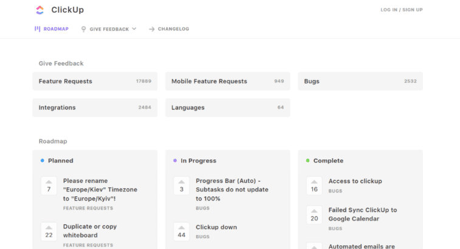Click BUGS tag under Access to clickup
Viewport: 460px width, 249px height.
coord(335,191)
